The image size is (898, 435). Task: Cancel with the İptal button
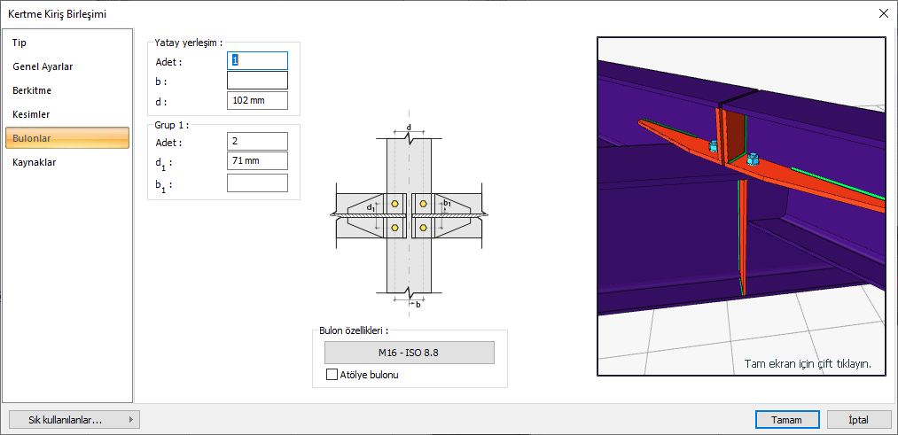(858, 420)
